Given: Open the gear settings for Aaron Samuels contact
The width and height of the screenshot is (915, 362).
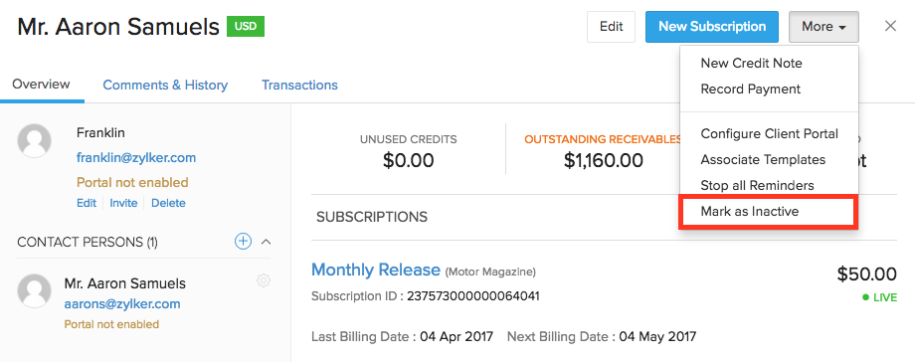Looking at the screenshot, I should coord(264,280).
